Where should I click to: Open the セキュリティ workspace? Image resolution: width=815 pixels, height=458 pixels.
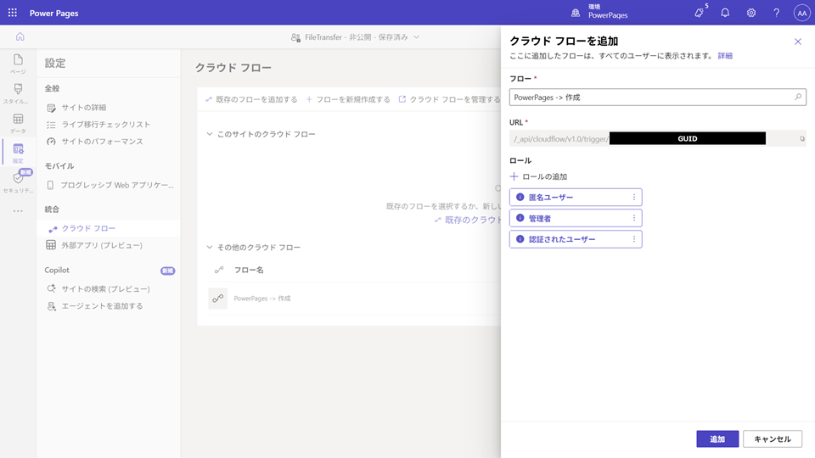coord(18,181)
